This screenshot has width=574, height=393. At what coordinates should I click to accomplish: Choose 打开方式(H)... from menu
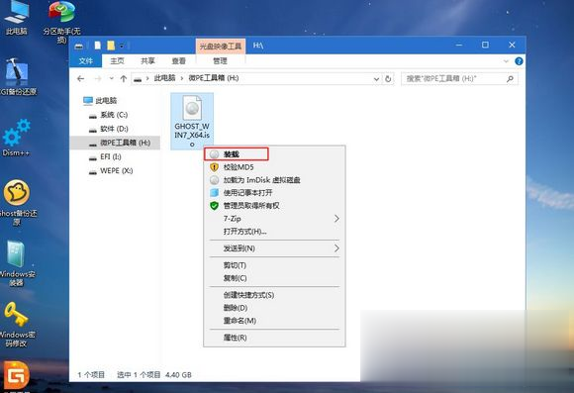[x=274, y=232]
